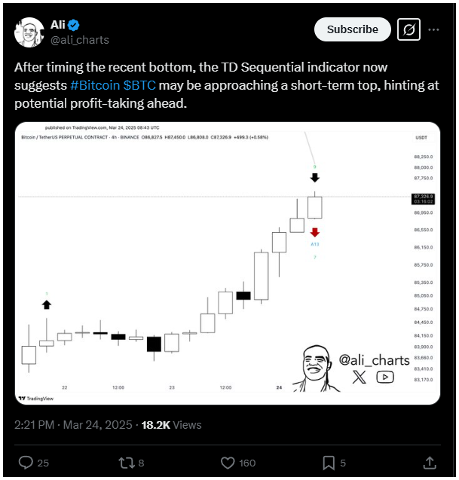Like the post with the heart icon
The width and height of the screenshot is (459, 480).
pos(228,463)
